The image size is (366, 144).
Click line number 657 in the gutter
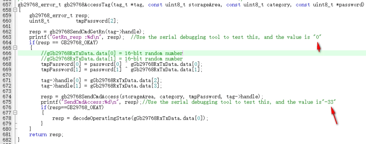pos(7,5)
